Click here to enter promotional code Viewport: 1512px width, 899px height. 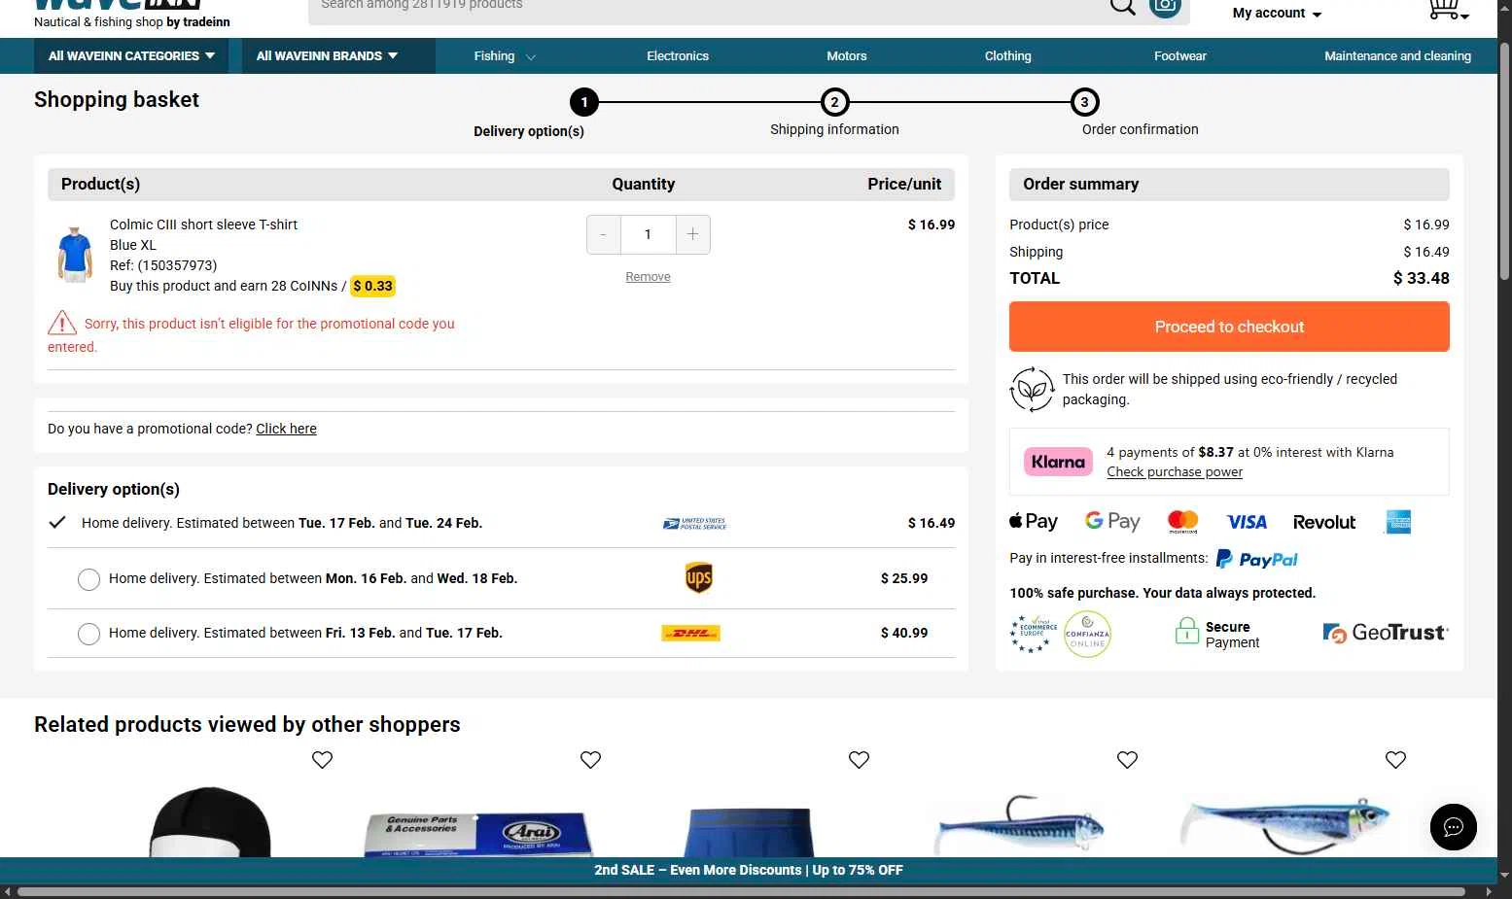coord(286,429)
